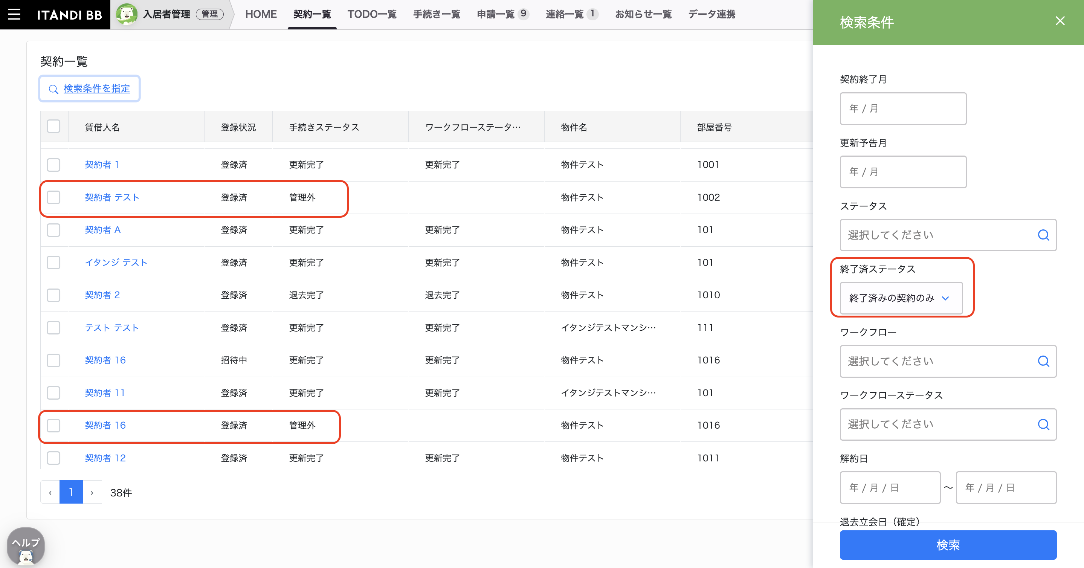The width and height of the screenshot is (1084, 568).
Task: Check the row for イタンジ テスト
Action: (x=53, y=263)
